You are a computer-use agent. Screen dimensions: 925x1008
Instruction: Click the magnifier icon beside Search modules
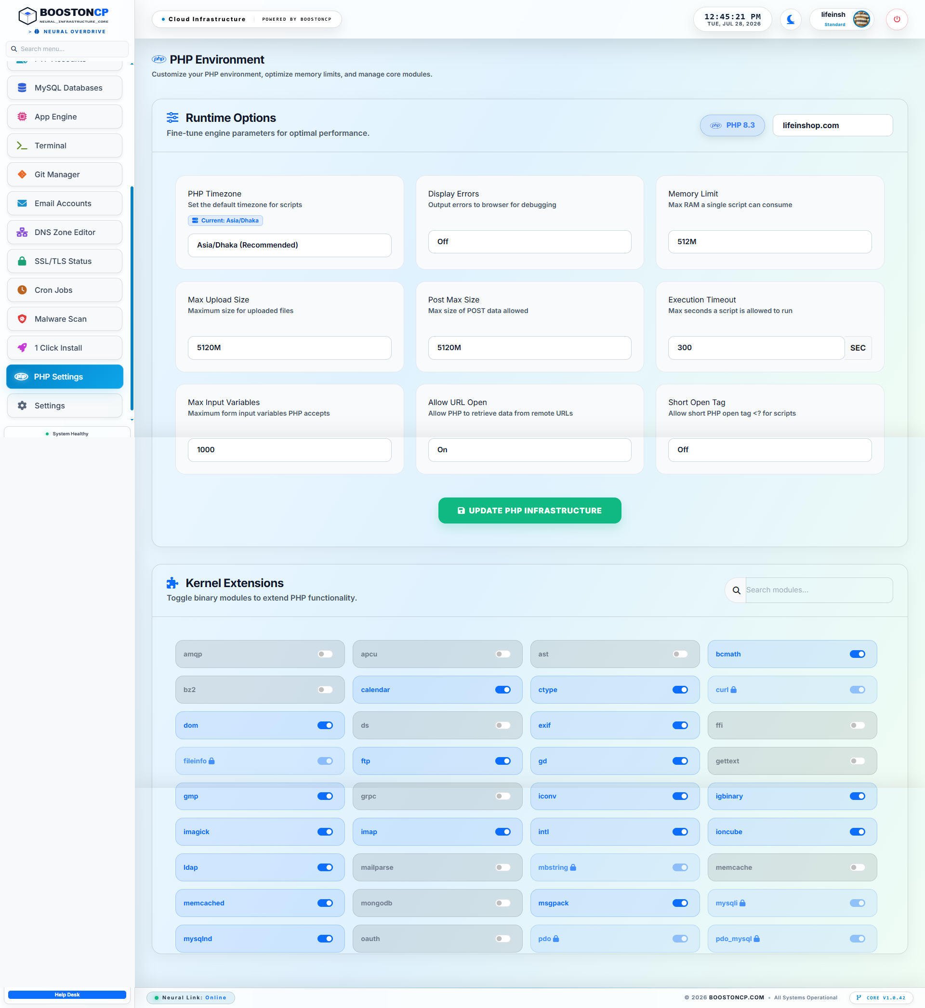coord(736,590)
